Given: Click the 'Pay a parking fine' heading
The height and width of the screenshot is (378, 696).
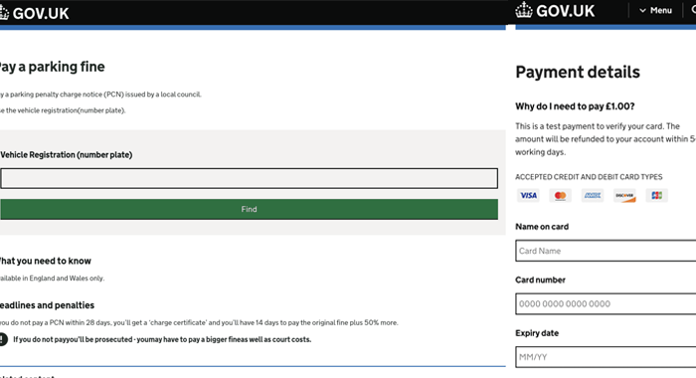Looking at the screenshot, I should [52, 67].
